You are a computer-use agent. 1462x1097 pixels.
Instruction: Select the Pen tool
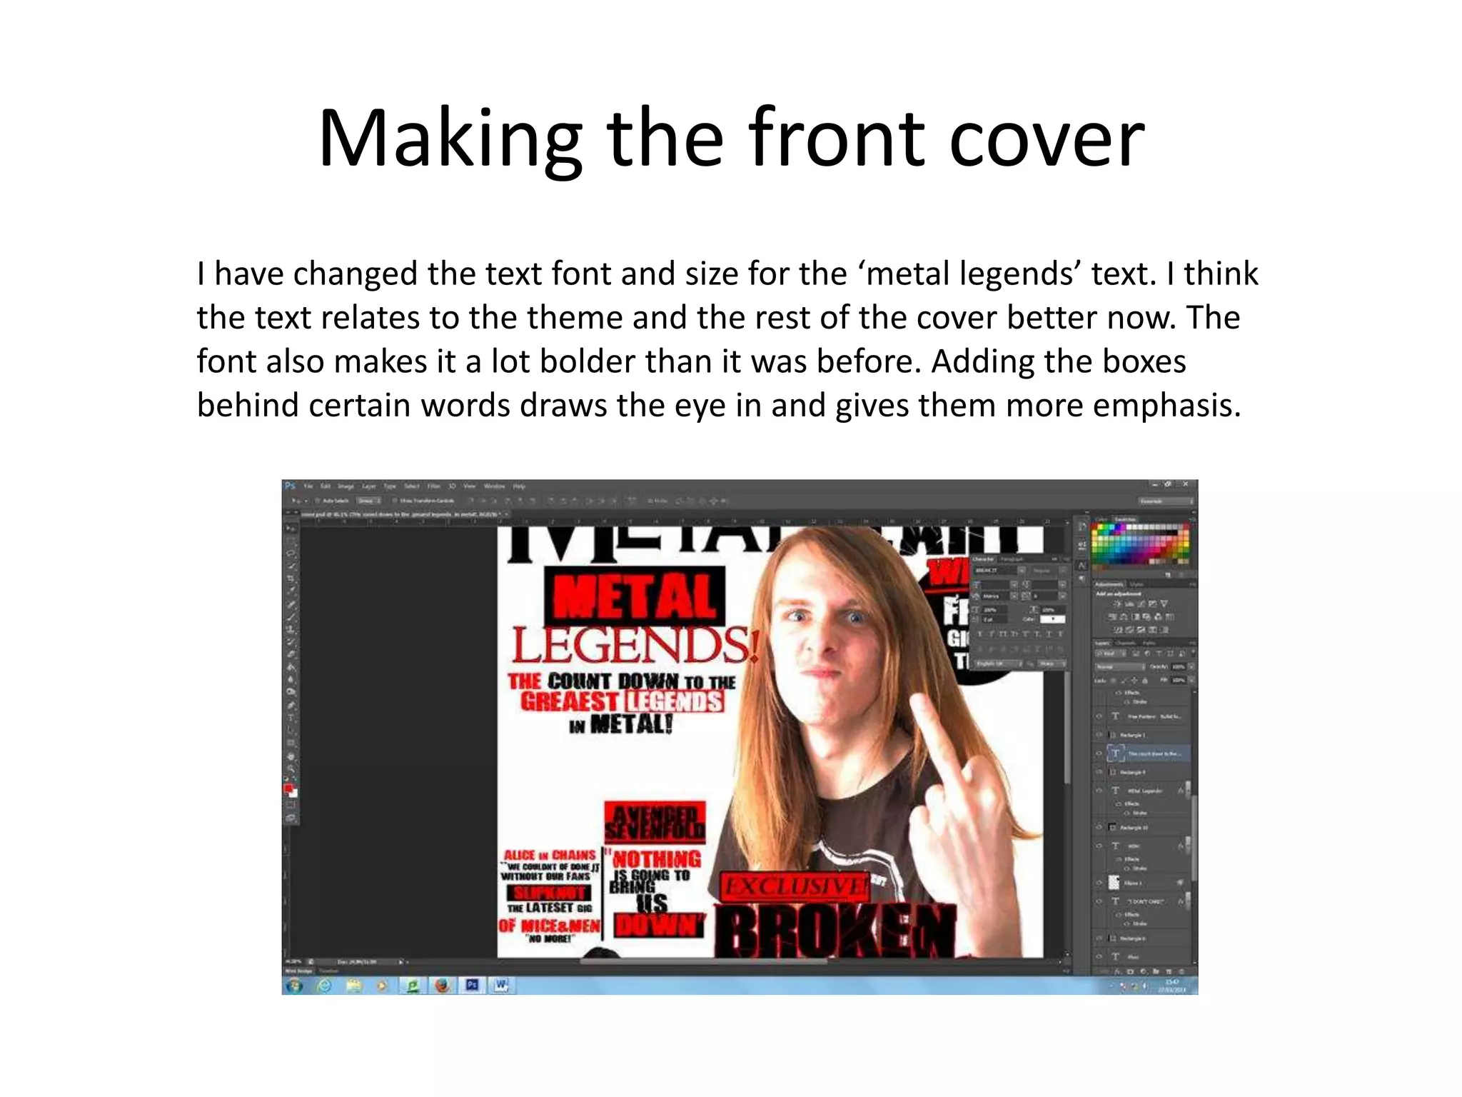[x=291, y=706]
